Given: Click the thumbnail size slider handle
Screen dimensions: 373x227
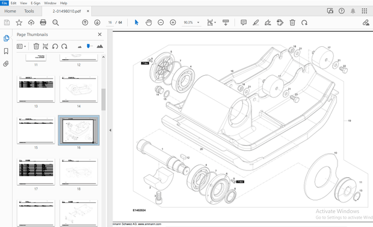Looking at the screenshot, I should click(x=88, y=46).
